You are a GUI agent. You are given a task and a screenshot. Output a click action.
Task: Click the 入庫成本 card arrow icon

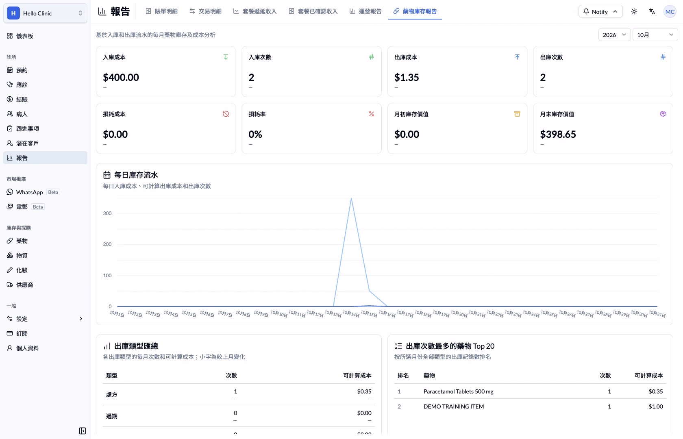point(226,57)
